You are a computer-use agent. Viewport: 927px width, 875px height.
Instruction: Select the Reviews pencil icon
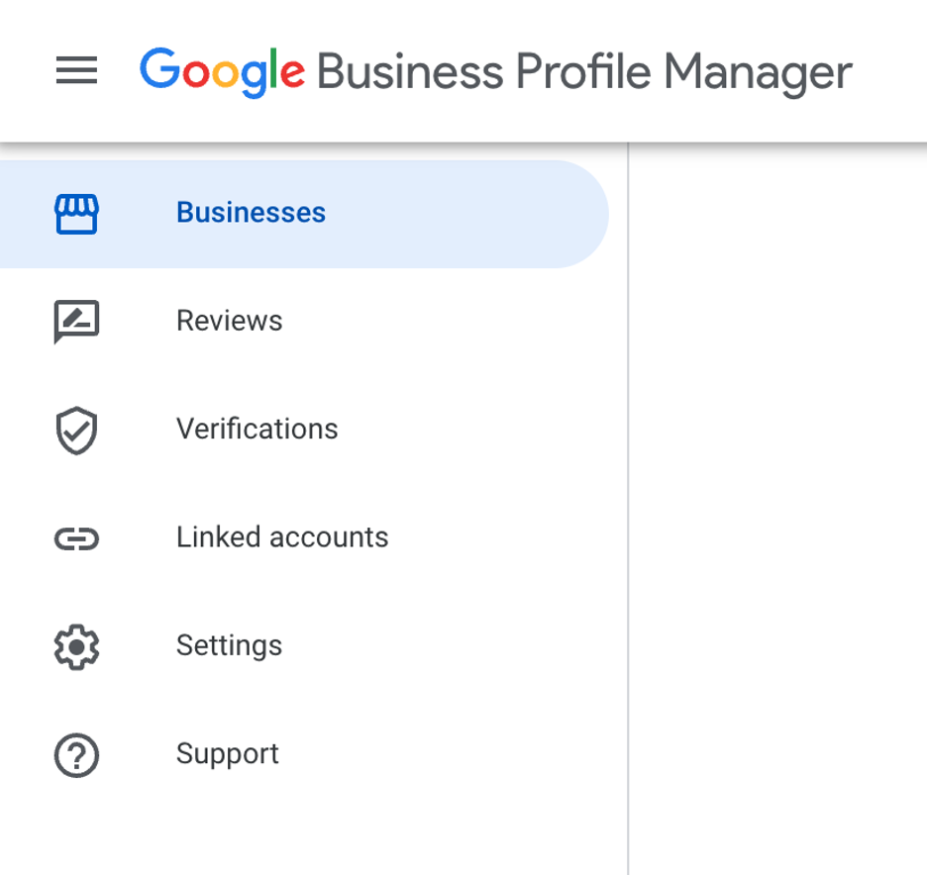tap(76, 321)
